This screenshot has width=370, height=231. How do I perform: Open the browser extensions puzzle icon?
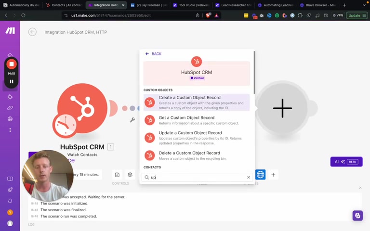pyautogui.click(x=300, y=15)
